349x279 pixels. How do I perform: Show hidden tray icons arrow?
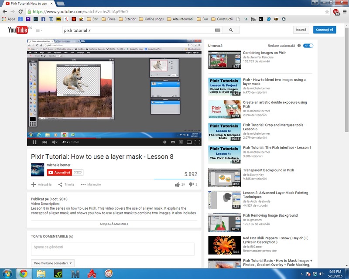click(301, 274)
